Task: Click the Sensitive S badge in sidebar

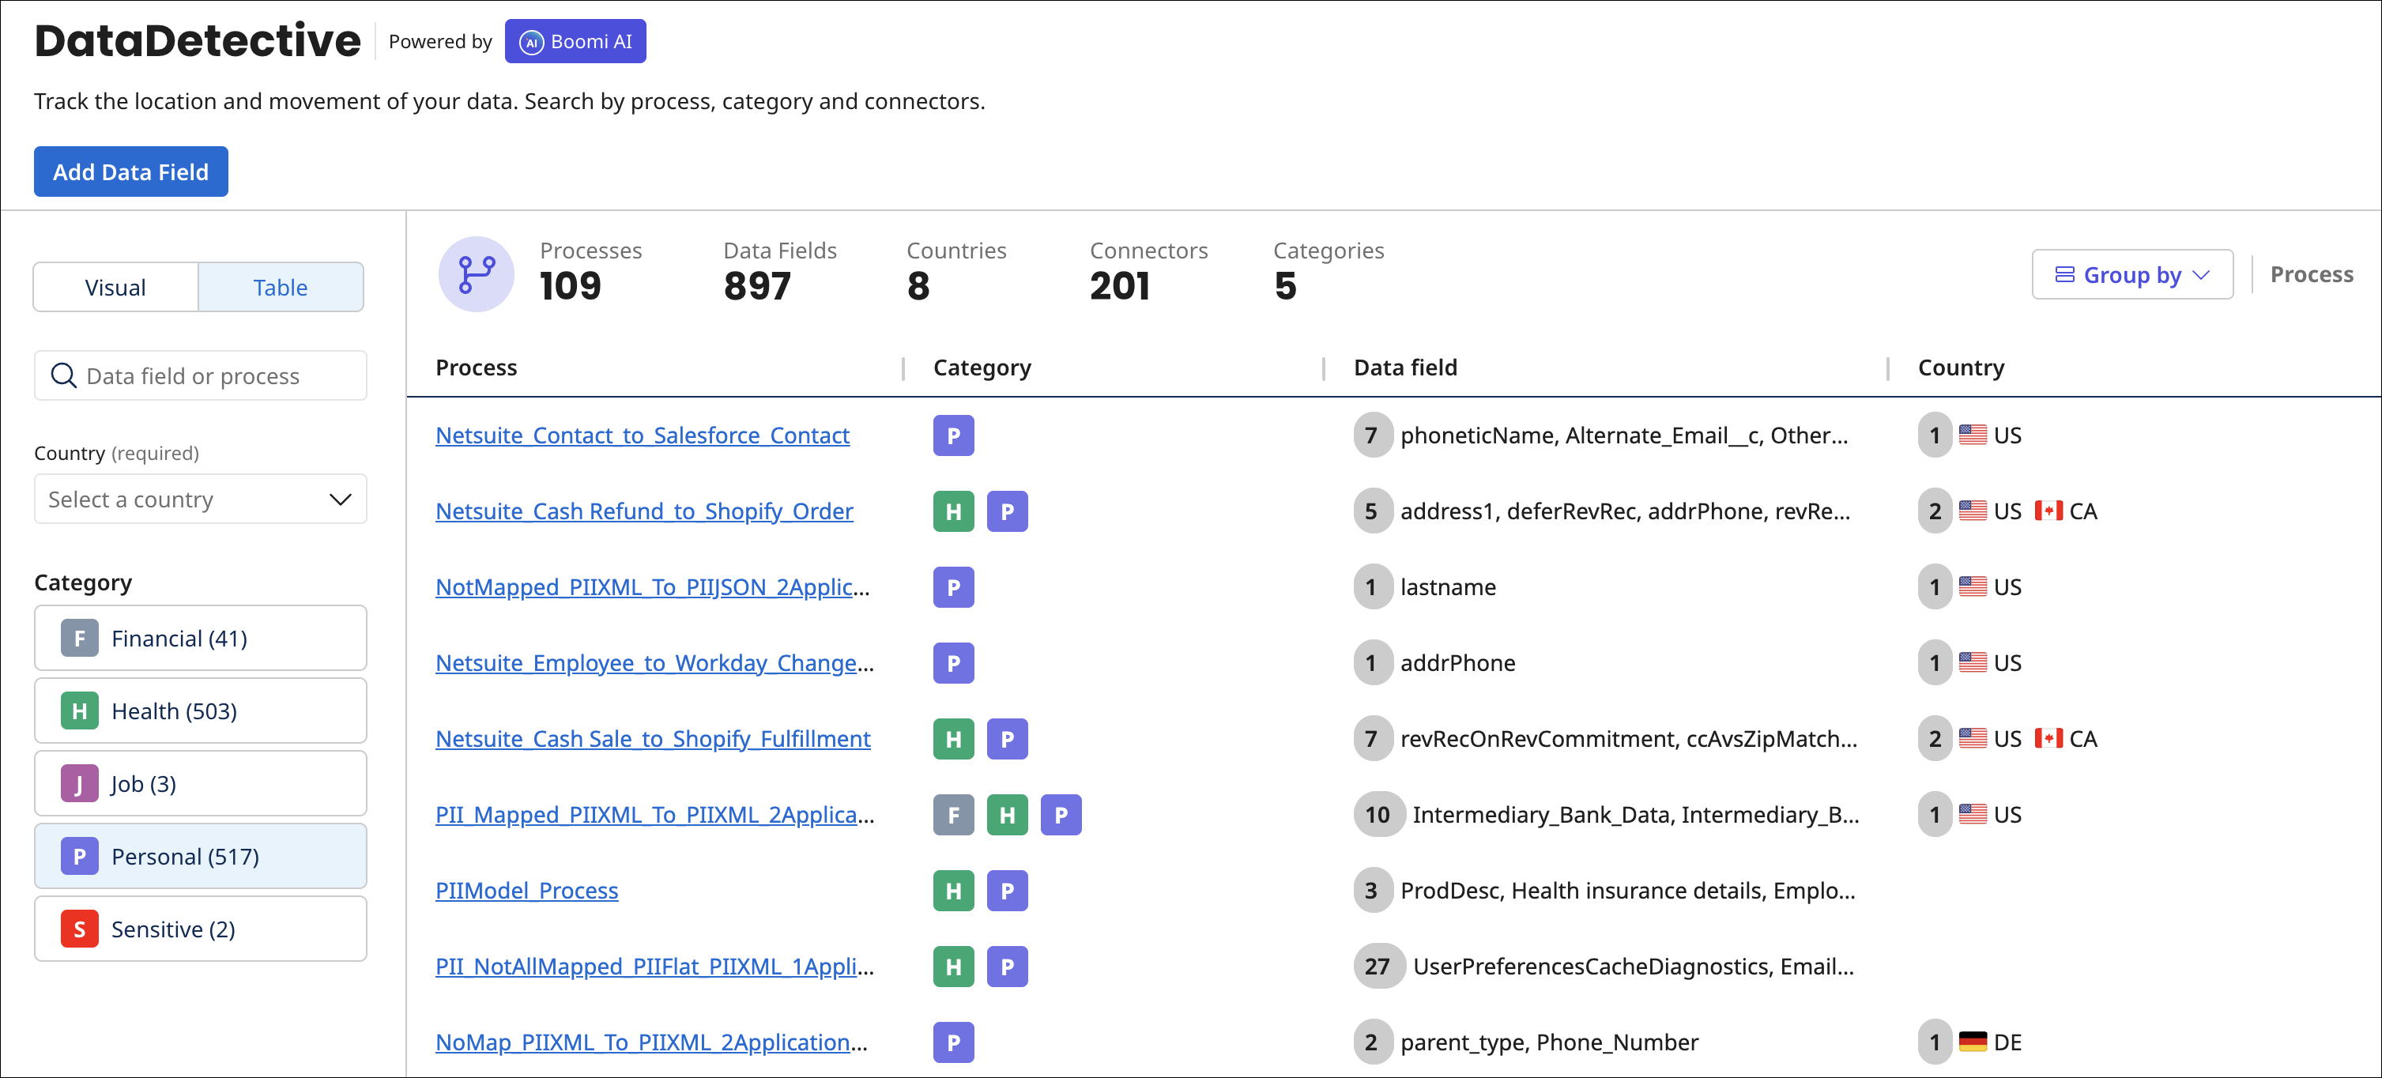Action: tap(80, 929)
